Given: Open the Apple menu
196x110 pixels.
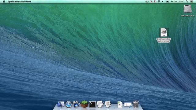Looking at the screenshot, I should [x=4, y=2].
